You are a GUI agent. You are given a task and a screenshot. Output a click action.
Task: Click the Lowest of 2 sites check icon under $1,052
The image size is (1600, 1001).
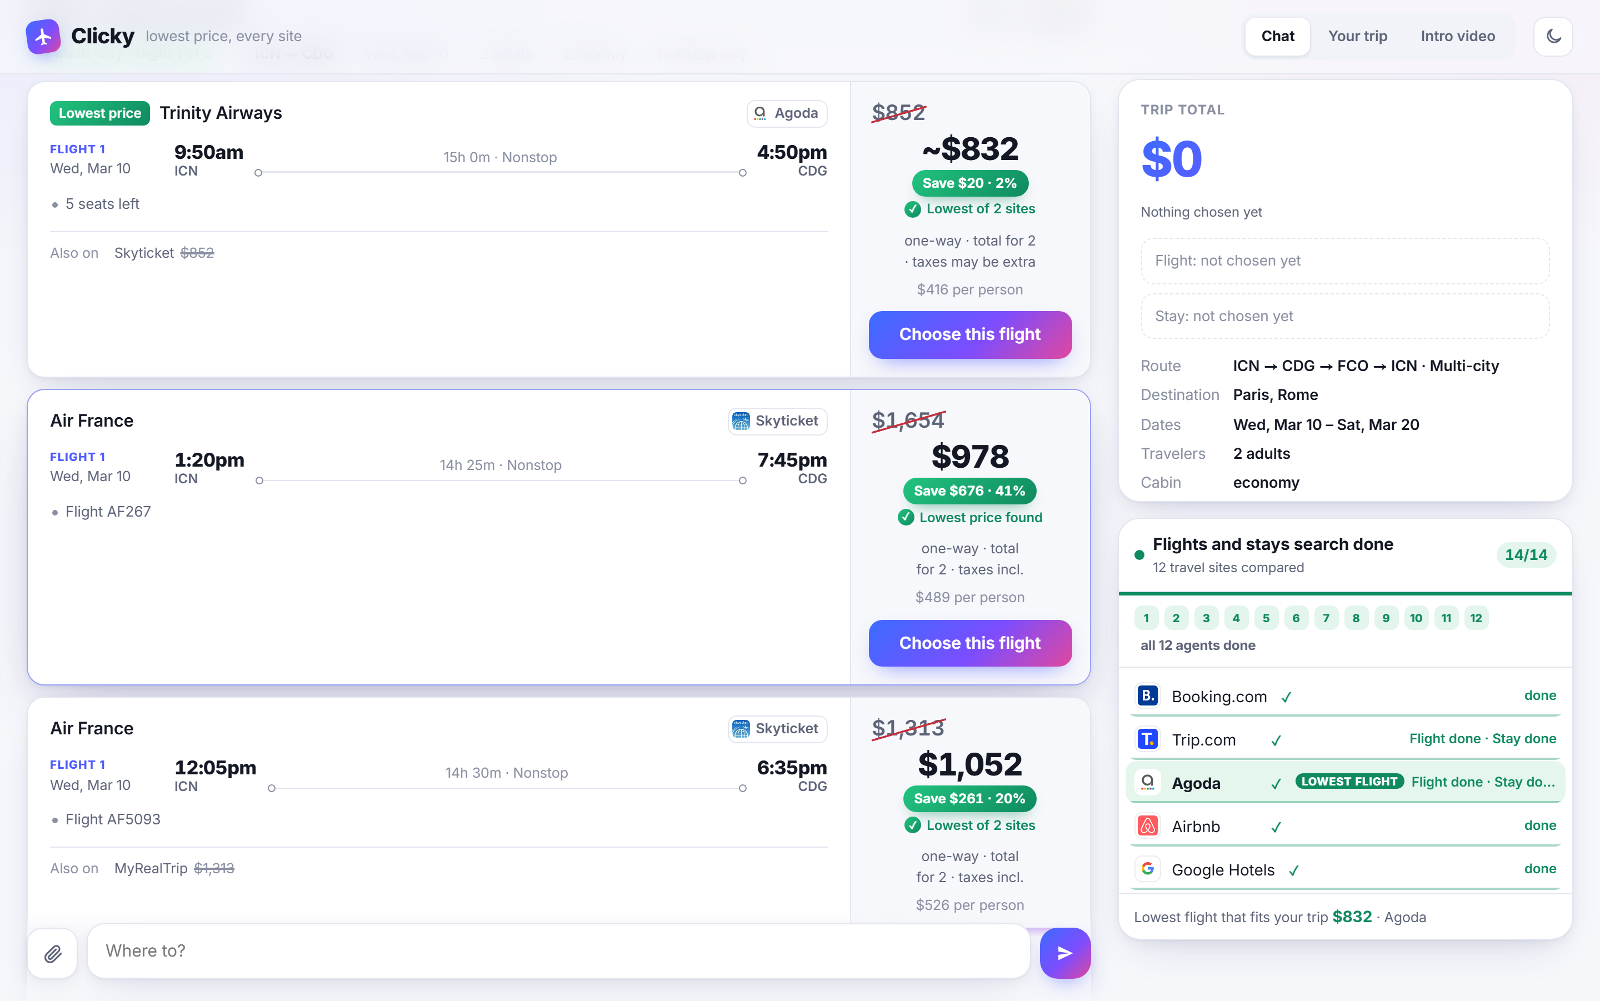(912, 825)
